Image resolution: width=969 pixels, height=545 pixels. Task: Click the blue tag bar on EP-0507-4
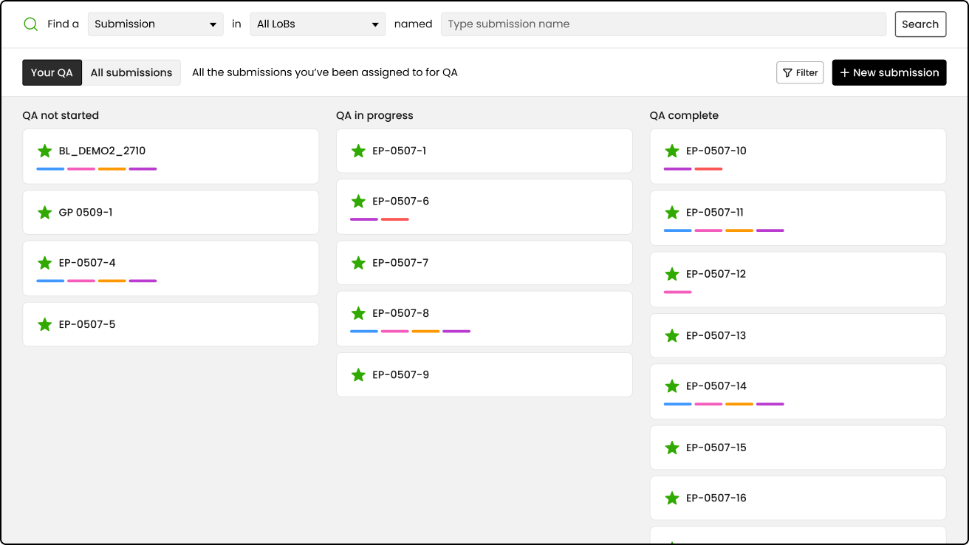[x=50, y=281]
